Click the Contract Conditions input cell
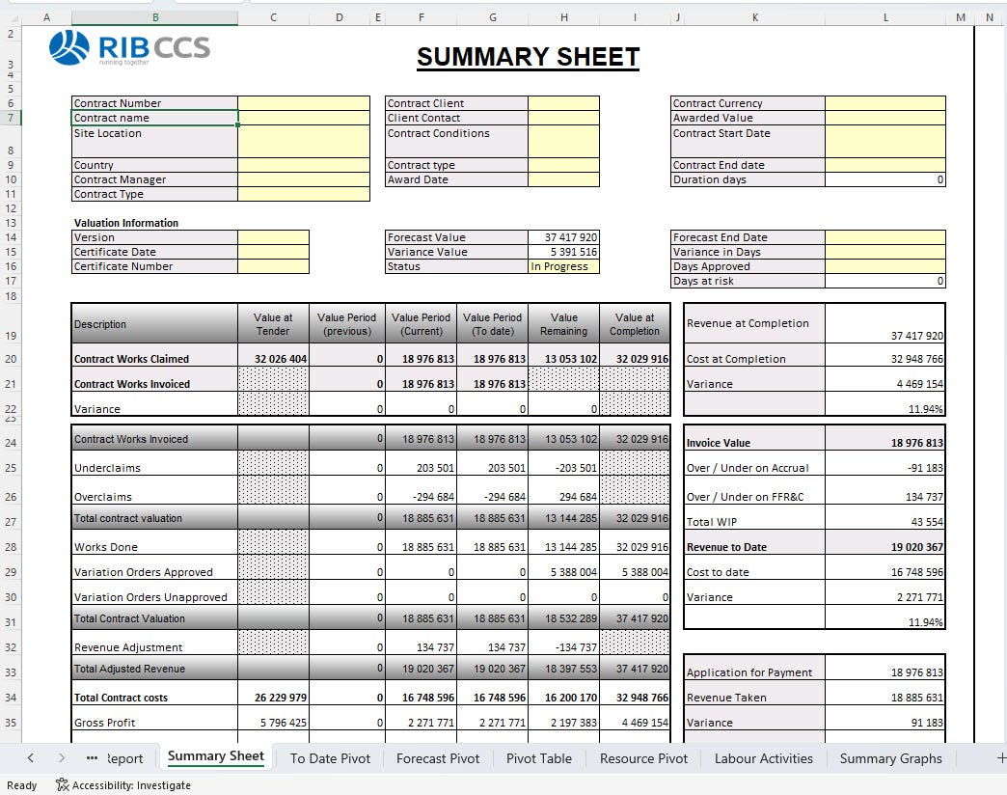This screenshot has width=1007, height=795. pos(563,141)
